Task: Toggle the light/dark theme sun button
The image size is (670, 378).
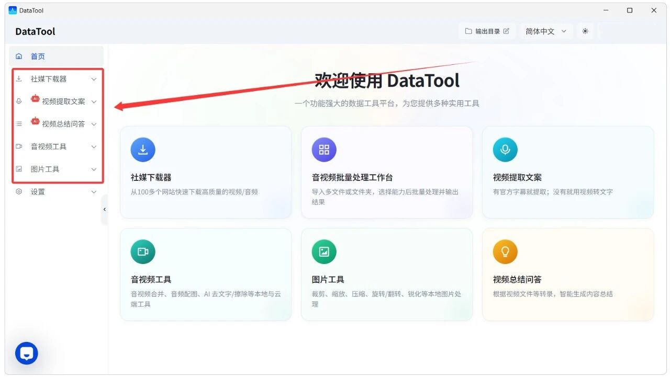Action: pos(585,31)
